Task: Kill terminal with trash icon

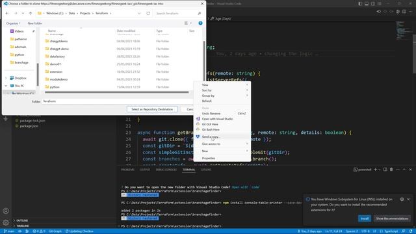Action: coord(391,170)
